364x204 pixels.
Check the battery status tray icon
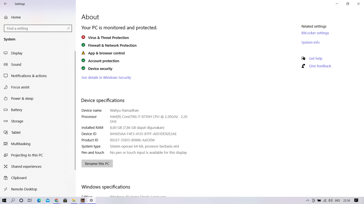(319, 200)
